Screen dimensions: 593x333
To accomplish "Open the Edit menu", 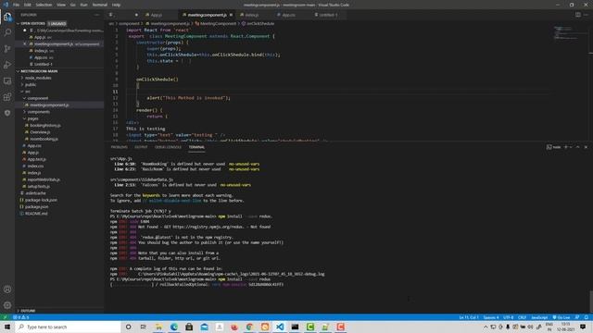I will click(x=28, y=5).
